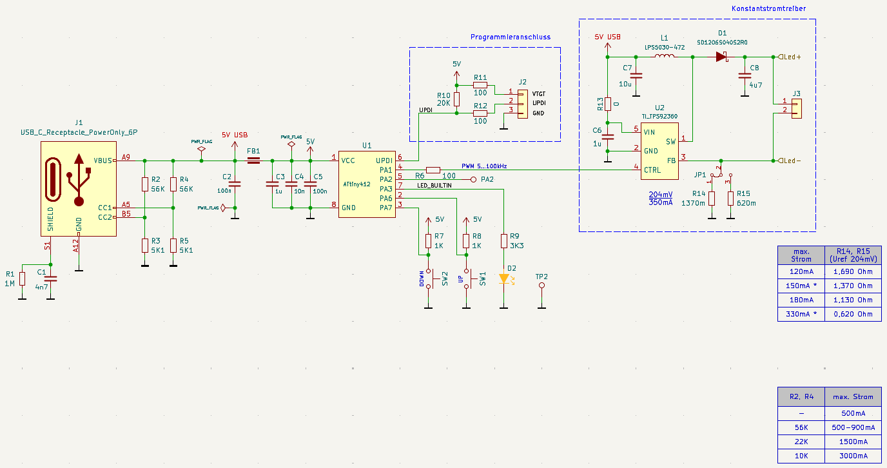Select the capacitor C1 symbol
Screen dimensions: 887x468
click(x=50, y=278)
